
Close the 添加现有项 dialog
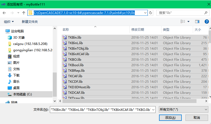pyautogui.click(x=209, y=4)
